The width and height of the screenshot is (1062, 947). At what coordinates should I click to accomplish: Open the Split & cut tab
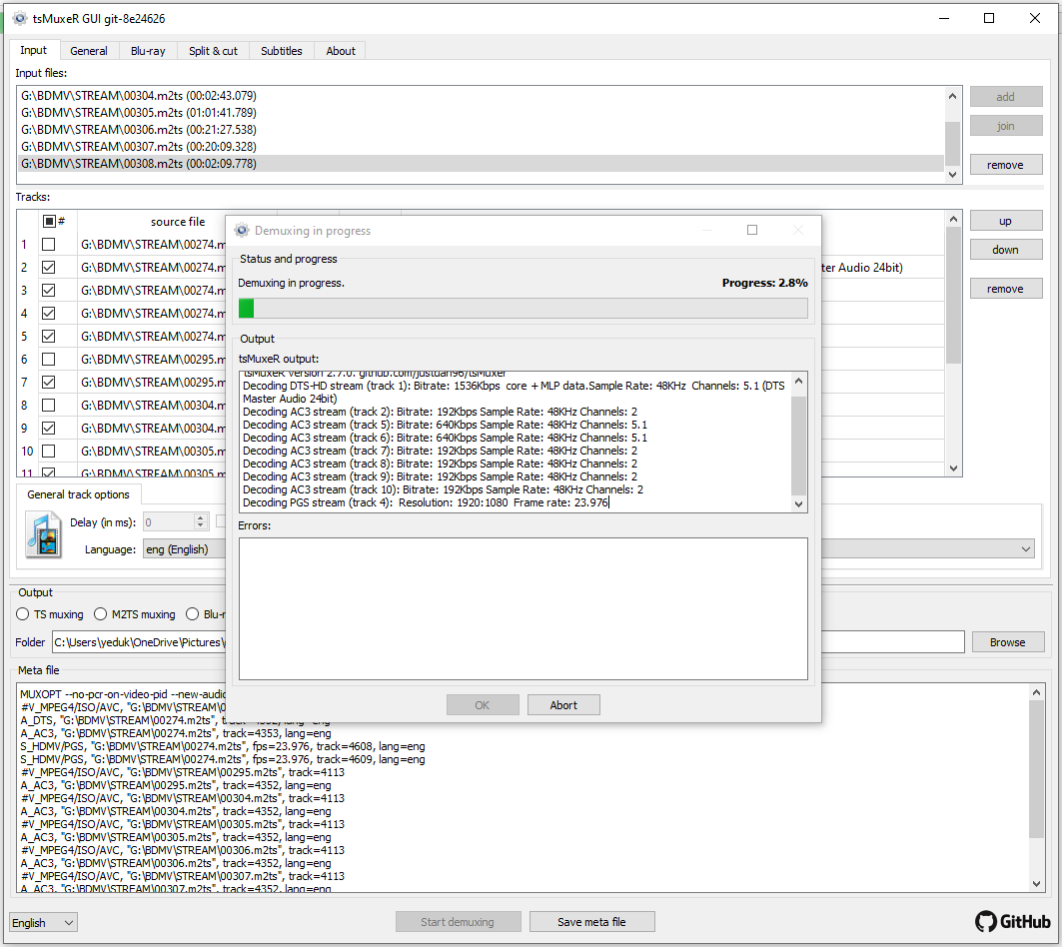(213, 51)
